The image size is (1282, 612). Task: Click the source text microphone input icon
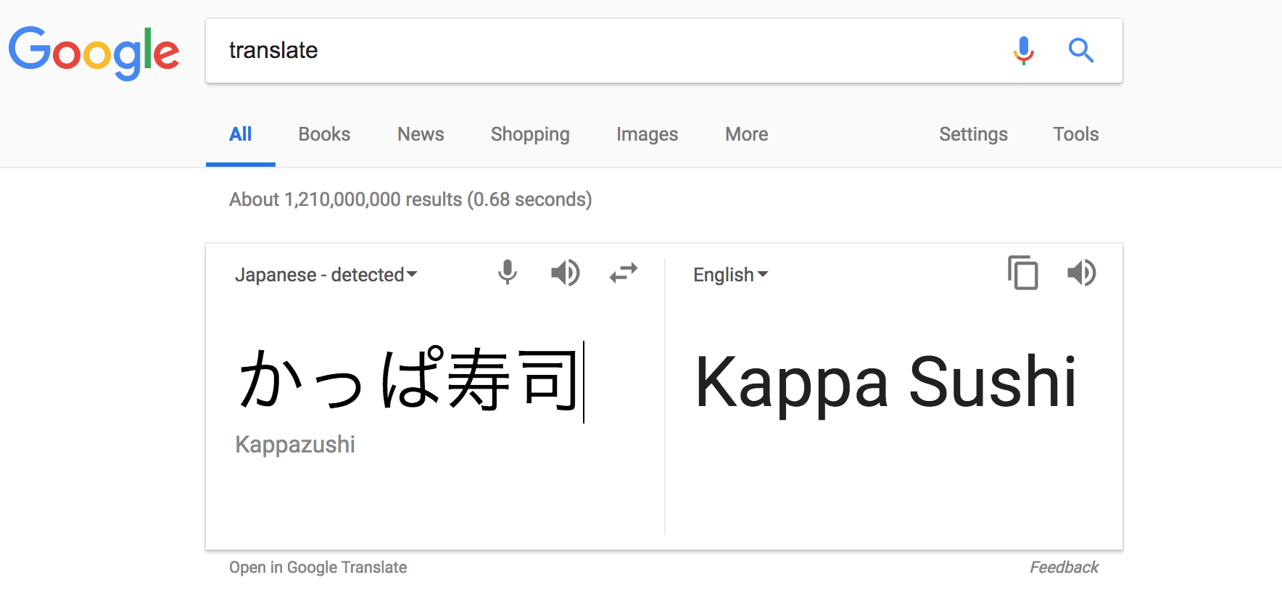(508, 273)
